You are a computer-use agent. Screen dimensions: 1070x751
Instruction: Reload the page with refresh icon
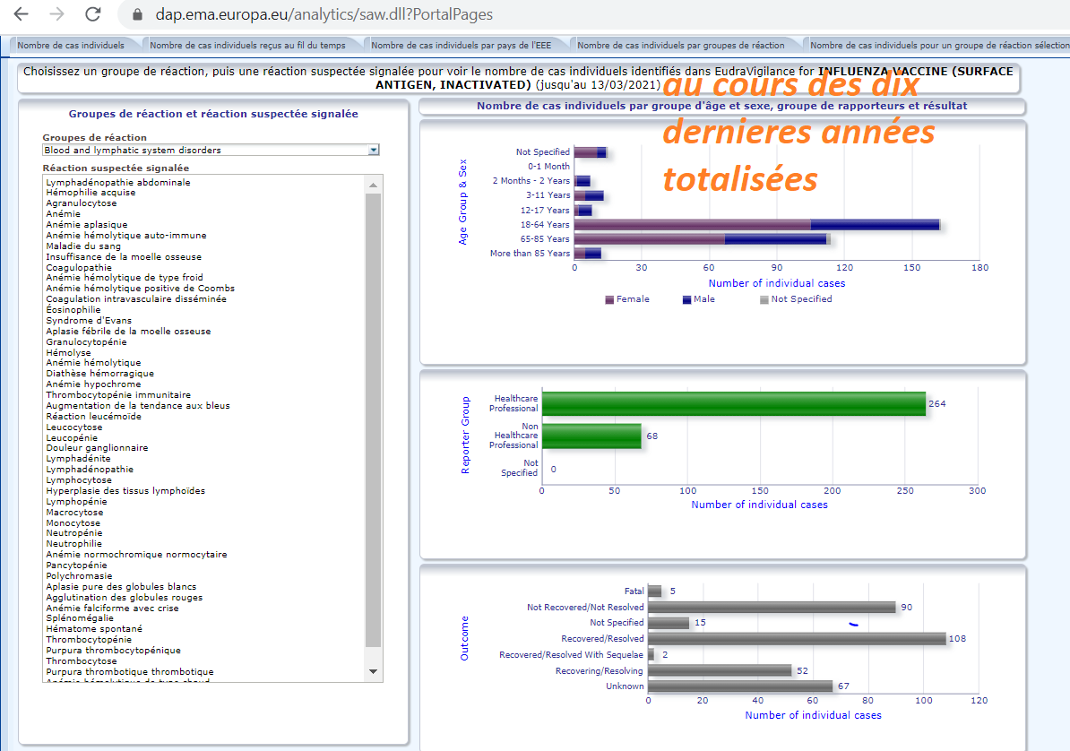pos(92,14)
